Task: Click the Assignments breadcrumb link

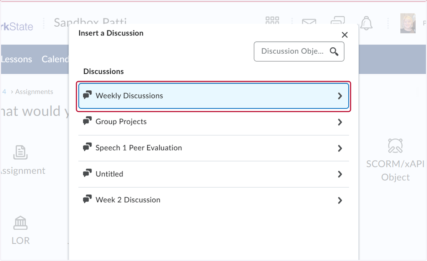Action: tap(34, 92)
